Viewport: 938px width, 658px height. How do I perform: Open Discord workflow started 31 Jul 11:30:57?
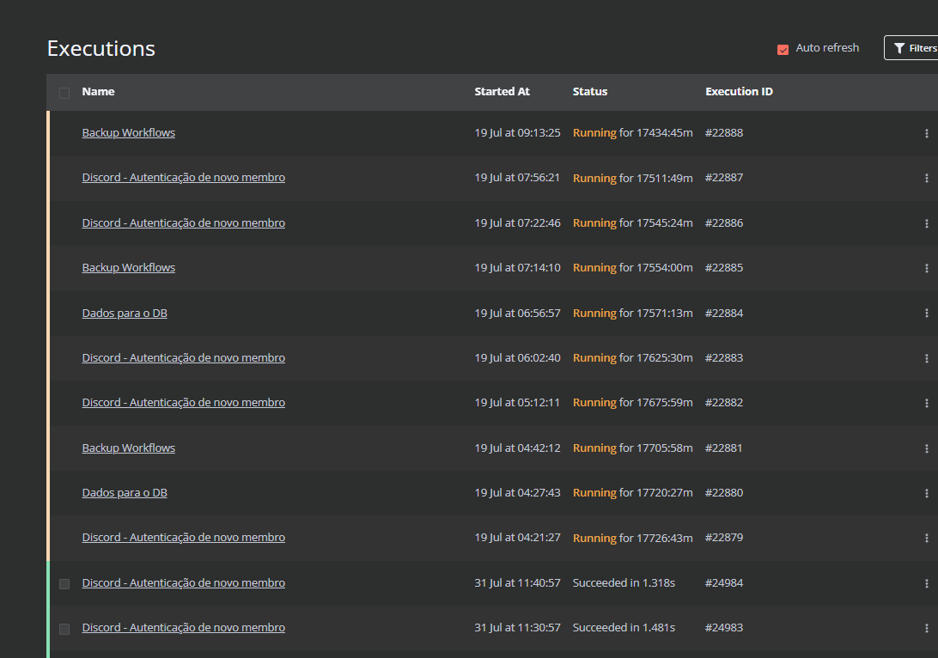pos(184,627)
